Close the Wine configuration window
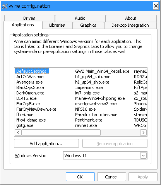Screen dimensions: 161x185 [156, 6]
